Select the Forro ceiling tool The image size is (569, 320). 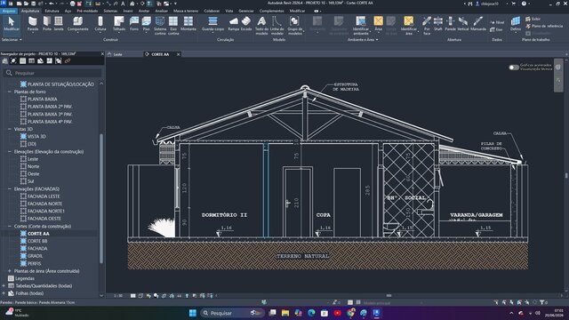[x=134, y=24]
